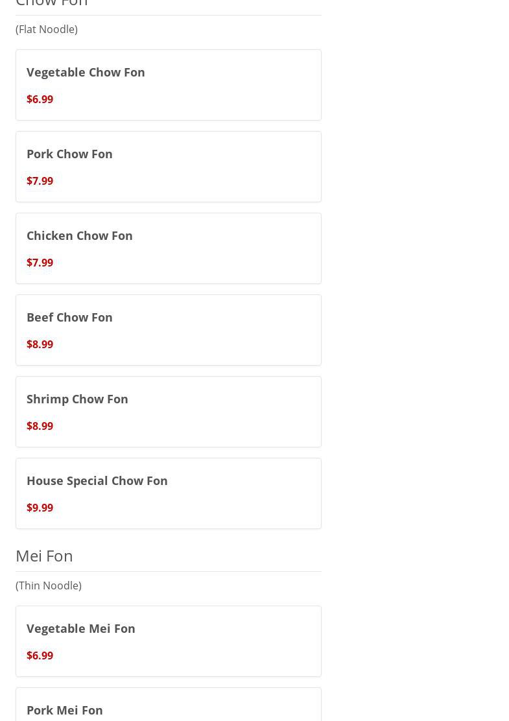Choose Chicken Chow Fon from the menu
This screenshot has width=509, height=721.
tap(79, 235)
